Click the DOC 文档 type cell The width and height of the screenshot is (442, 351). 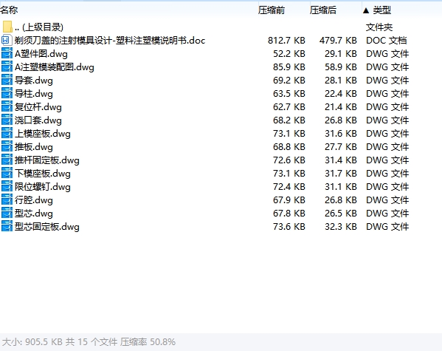pyautogui.click(x=386, y=41)
